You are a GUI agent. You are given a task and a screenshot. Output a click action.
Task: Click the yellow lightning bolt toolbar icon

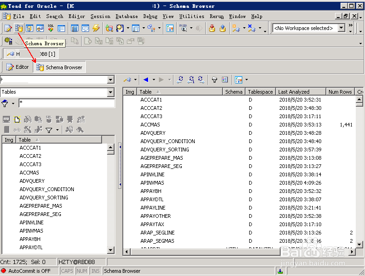(96, 28)
